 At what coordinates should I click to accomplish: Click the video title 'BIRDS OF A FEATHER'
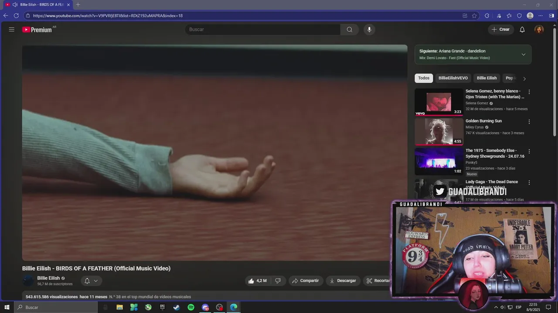click(96, 269)
